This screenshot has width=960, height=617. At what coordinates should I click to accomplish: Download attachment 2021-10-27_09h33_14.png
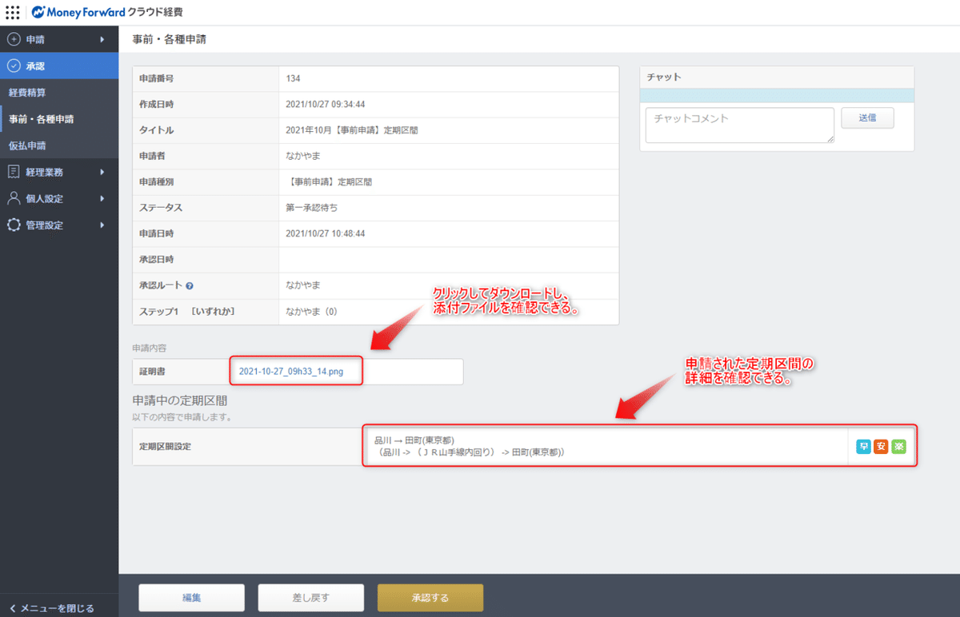pos(291,372)
